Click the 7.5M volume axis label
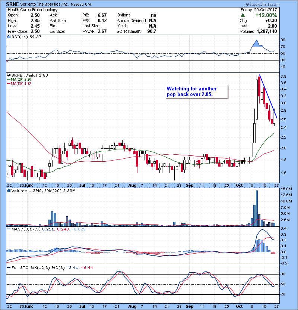This screenshot has width=298, height=310. coord(285,208)
